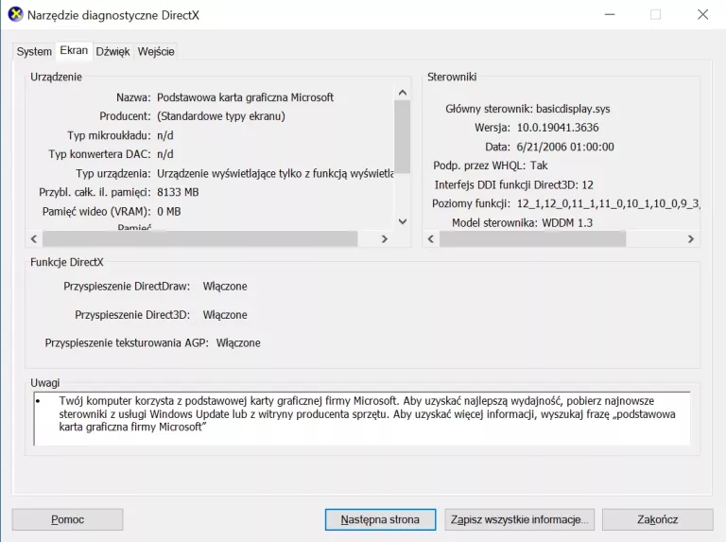
Task: Switch to the System tab
Action: pos(34,51)
